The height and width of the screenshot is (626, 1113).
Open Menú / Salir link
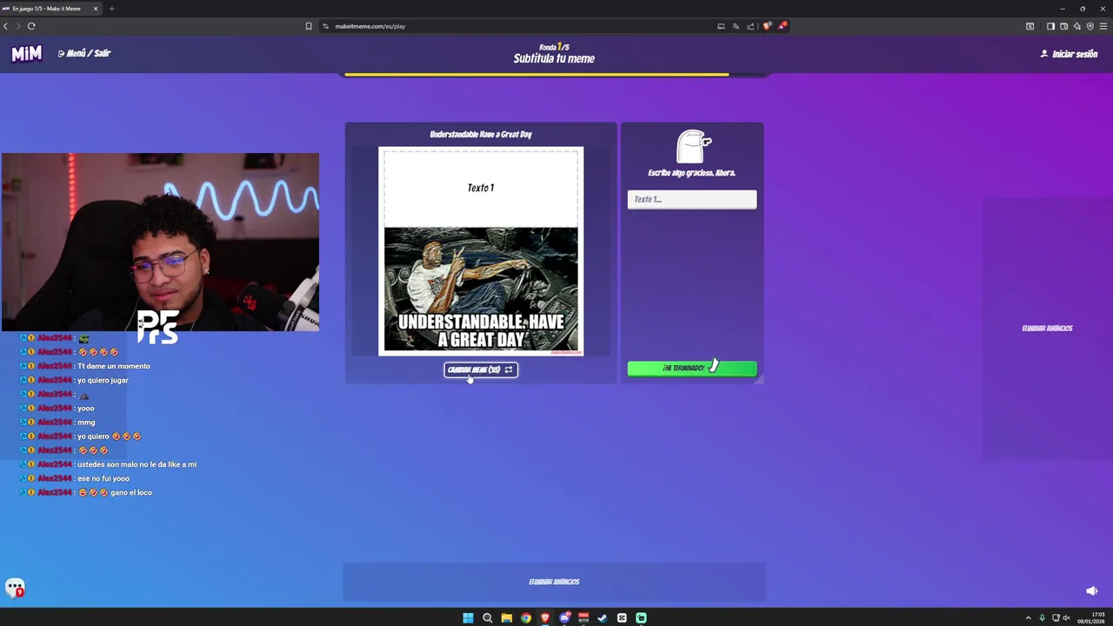point(84,54)
